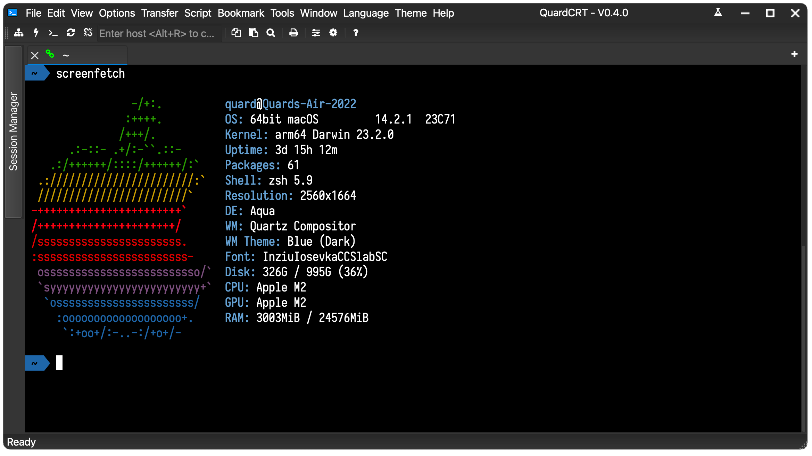Click the lightning bolt quick connect icon
The height and width of the screenshot is (456, 812).
pyautogui.click(x=36, y=33)
